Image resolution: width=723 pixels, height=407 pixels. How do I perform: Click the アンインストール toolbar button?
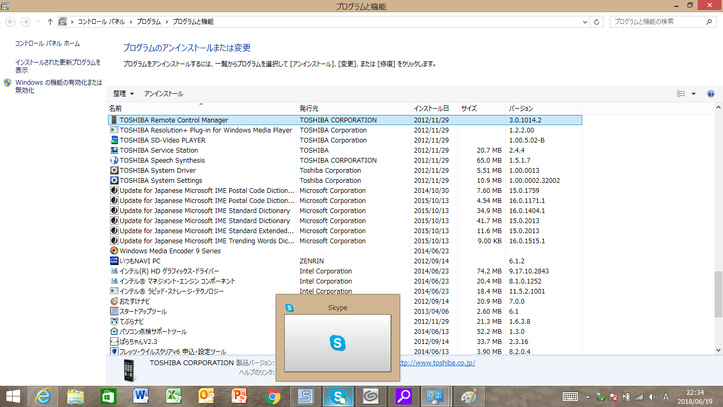tap(164, 94)
